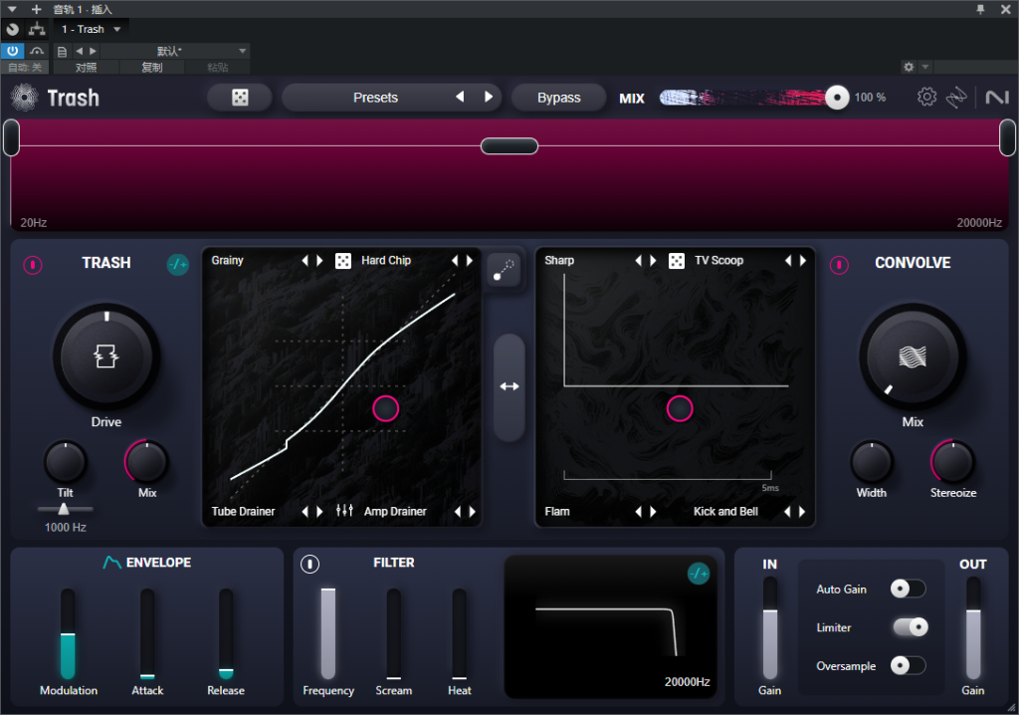Click host preset file icon
1019x715 pixels.
[62, 51]
